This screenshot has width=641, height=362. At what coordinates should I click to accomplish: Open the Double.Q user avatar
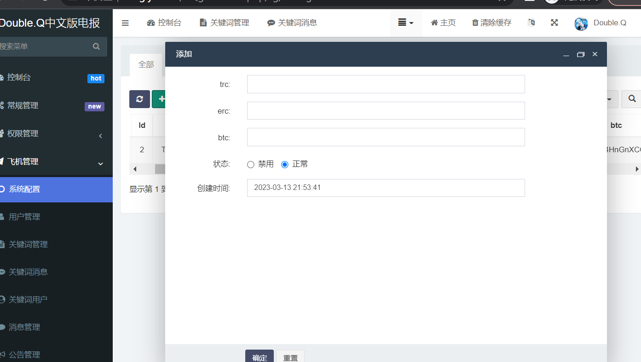(x=581, y=23)
